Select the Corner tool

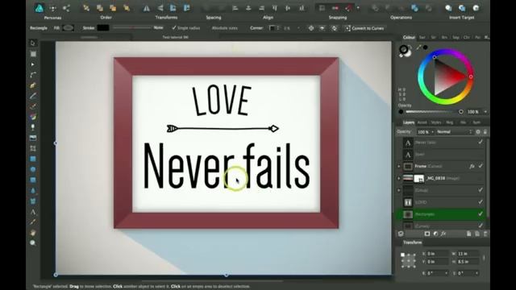pos(32,75)
